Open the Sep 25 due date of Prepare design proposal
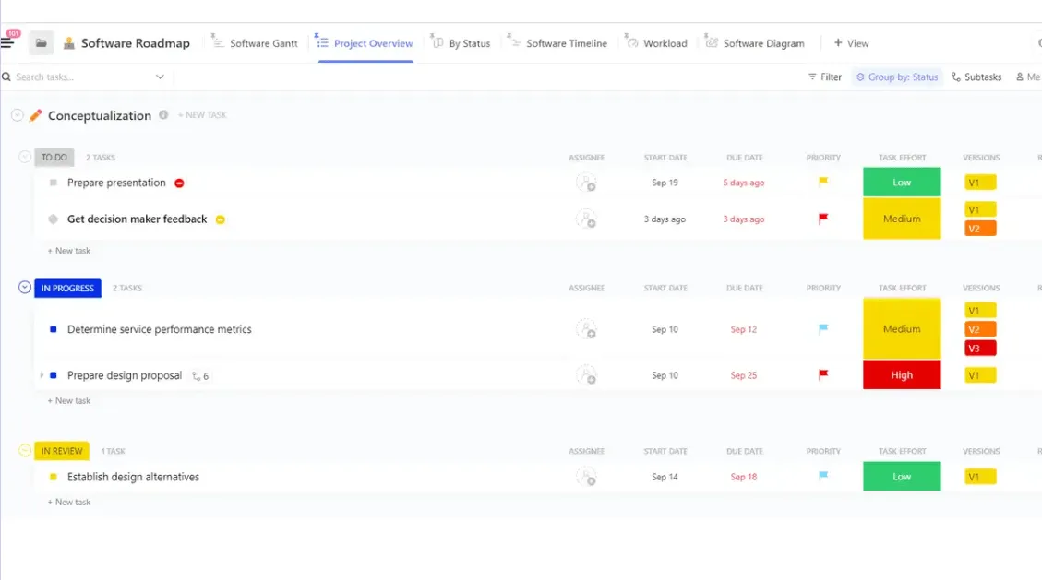The image size is (1042, 580). [744, 375]
